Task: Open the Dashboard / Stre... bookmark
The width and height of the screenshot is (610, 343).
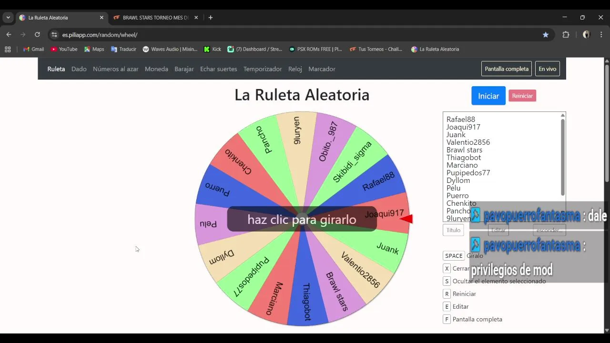Action: coord(255,49)
